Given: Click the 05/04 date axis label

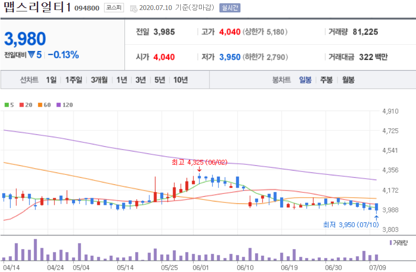Looking at the screenshot, I should [x=81, y=268].
